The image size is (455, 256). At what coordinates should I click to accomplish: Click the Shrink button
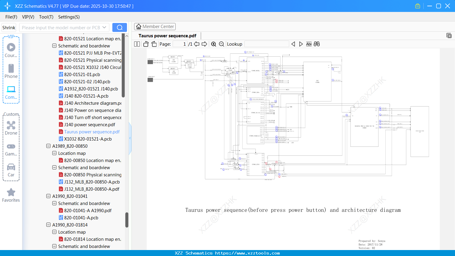coord(9,27)
